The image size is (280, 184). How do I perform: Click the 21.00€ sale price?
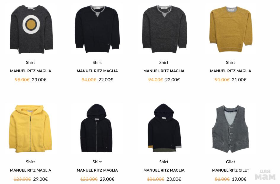[239, 80]
